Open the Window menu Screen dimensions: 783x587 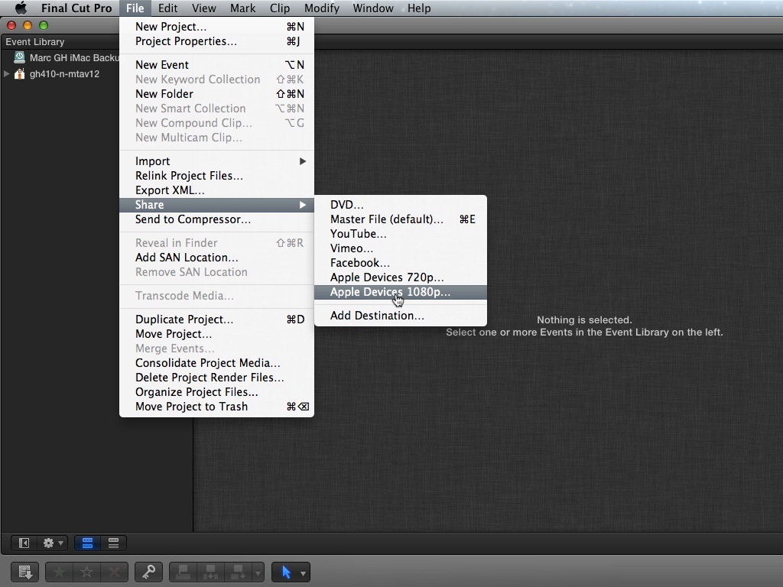tap(373, 8)
